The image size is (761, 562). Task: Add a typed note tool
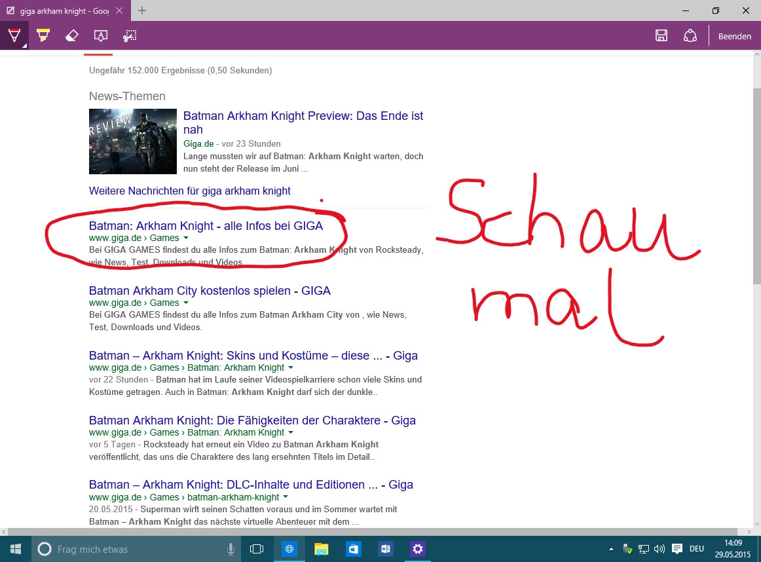pyautogui.click(x=100, y=35)
